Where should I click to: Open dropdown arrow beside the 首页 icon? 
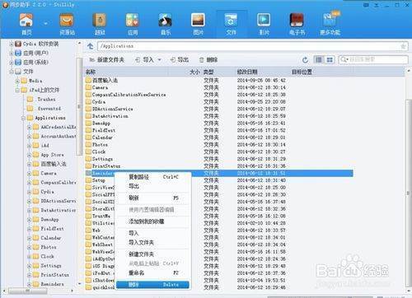tap(45, 24)
